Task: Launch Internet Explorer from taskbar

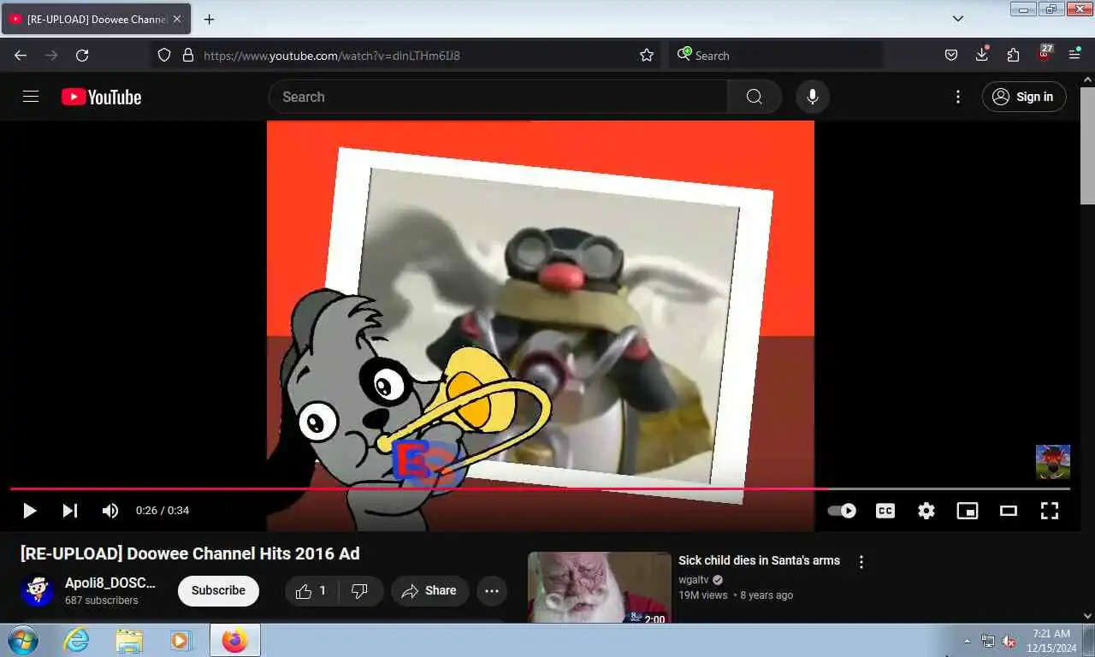Action: 77,640
